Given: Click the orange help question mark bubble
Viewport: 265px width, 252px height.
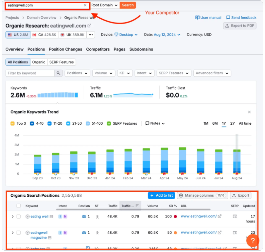Looking at the screenshot, I should [x=253, y=240].
